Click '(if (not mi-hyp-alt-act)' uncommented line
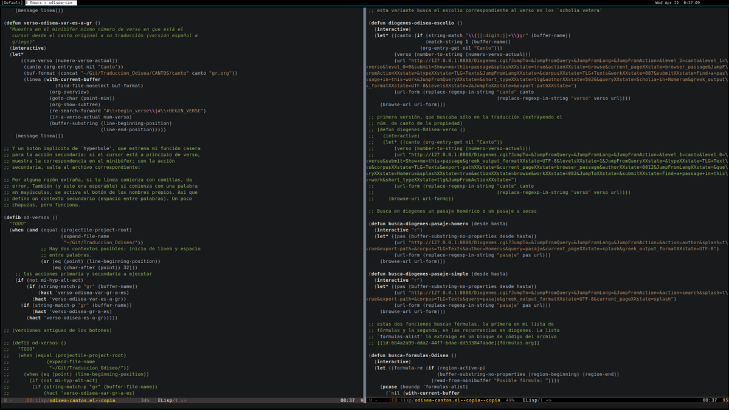Screen dimensions: 729x410 click(x=49, y=281)
